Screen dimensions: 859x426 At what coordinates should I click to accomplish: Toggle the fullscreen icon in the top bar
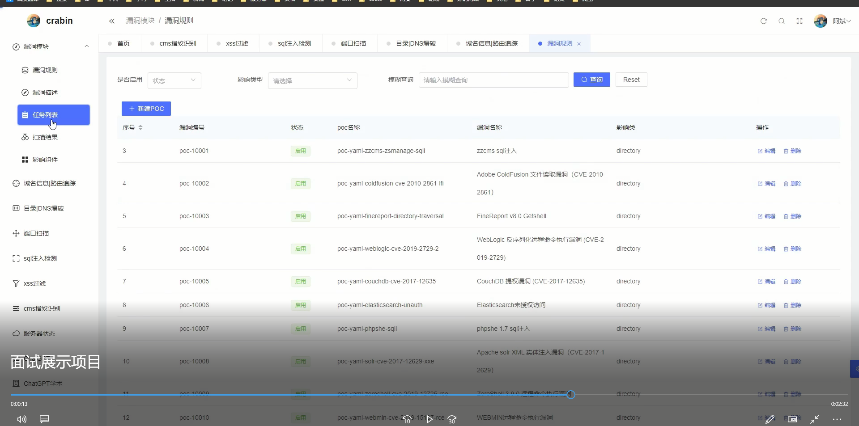[799, 21]
